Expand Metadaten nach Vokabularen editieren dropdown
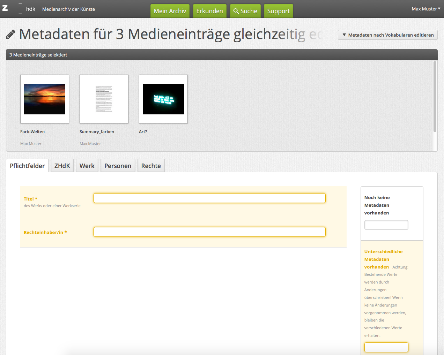The image size is (444, 355). click(x=387, y=35)
